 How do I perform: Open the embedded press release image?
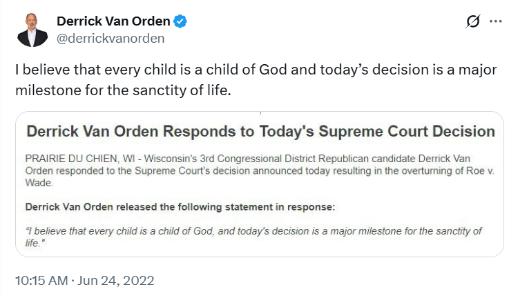259,184
